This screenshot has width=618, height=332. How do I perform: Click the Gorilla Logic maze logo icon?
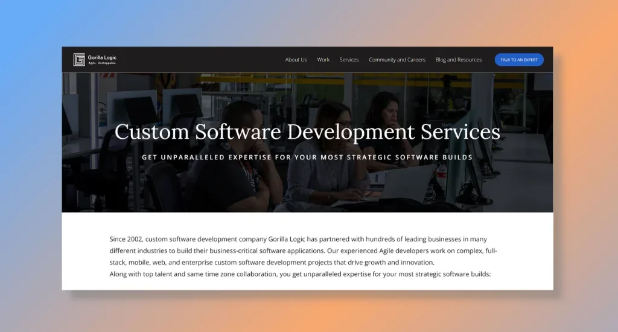tap(79, 59)
